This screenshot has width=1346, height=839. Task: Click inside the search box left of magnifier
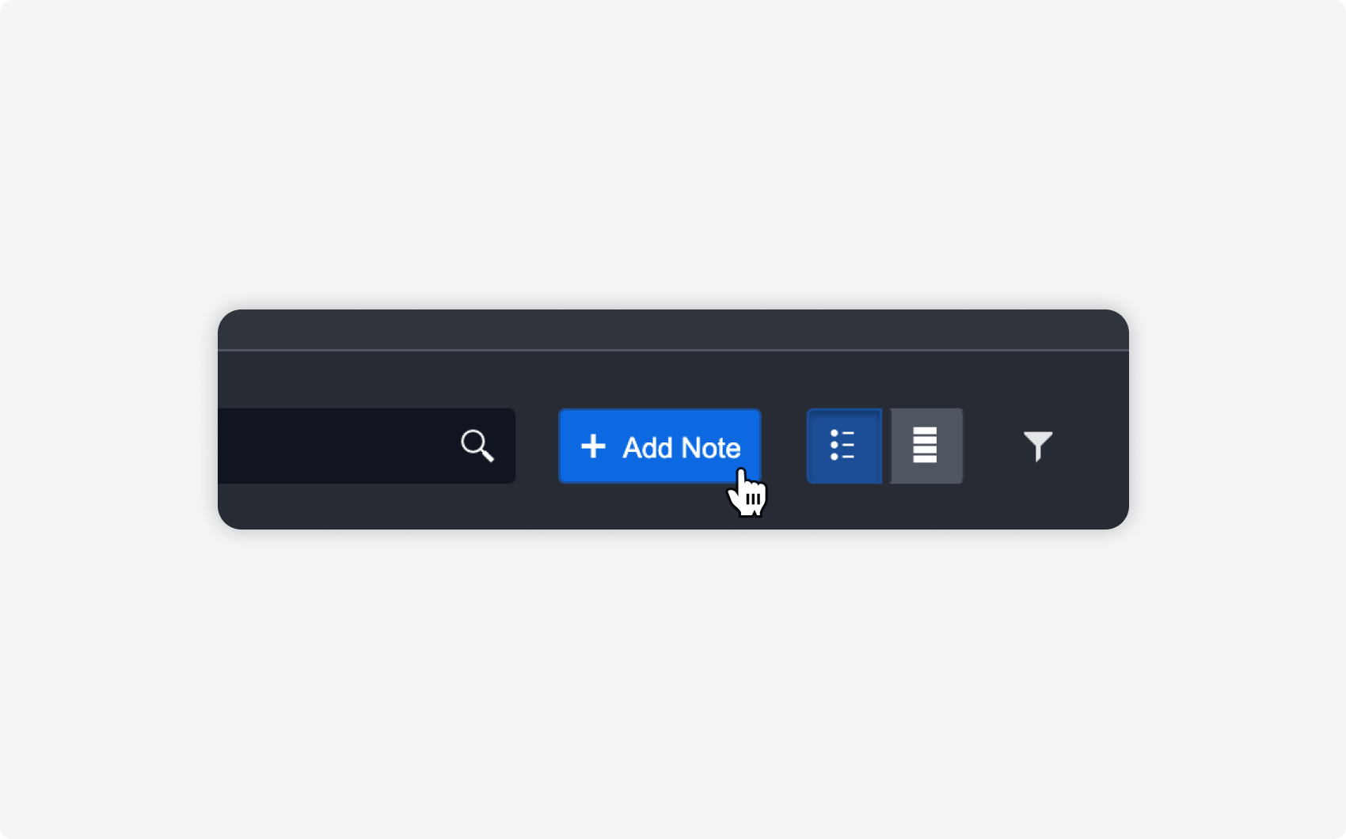tap(336, 446)
